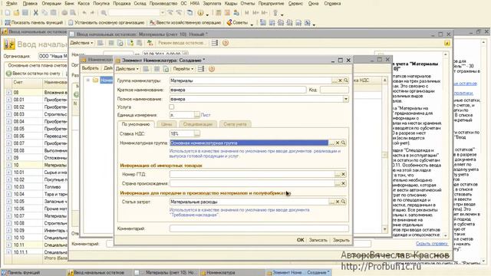The height and width of the screenshot is (276, 491).
Task: Click the calendar icon in main toolbar
Action: click(227, 13)
